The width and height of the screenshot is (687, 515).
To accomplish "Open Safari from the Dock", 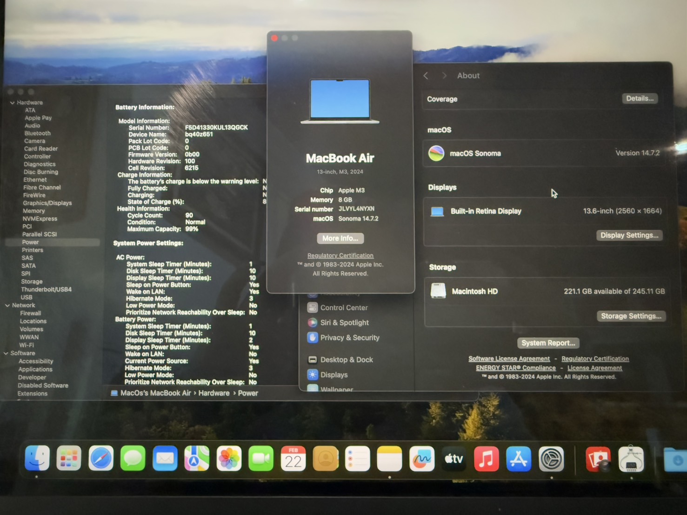I will click(x=100, y=458).
